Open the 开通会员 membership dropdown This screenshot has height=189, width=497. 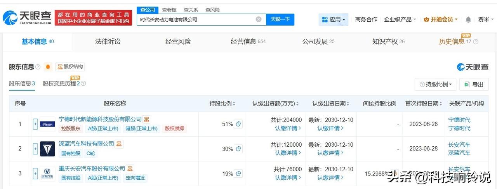pyautogui.click(x=441, y=19)
